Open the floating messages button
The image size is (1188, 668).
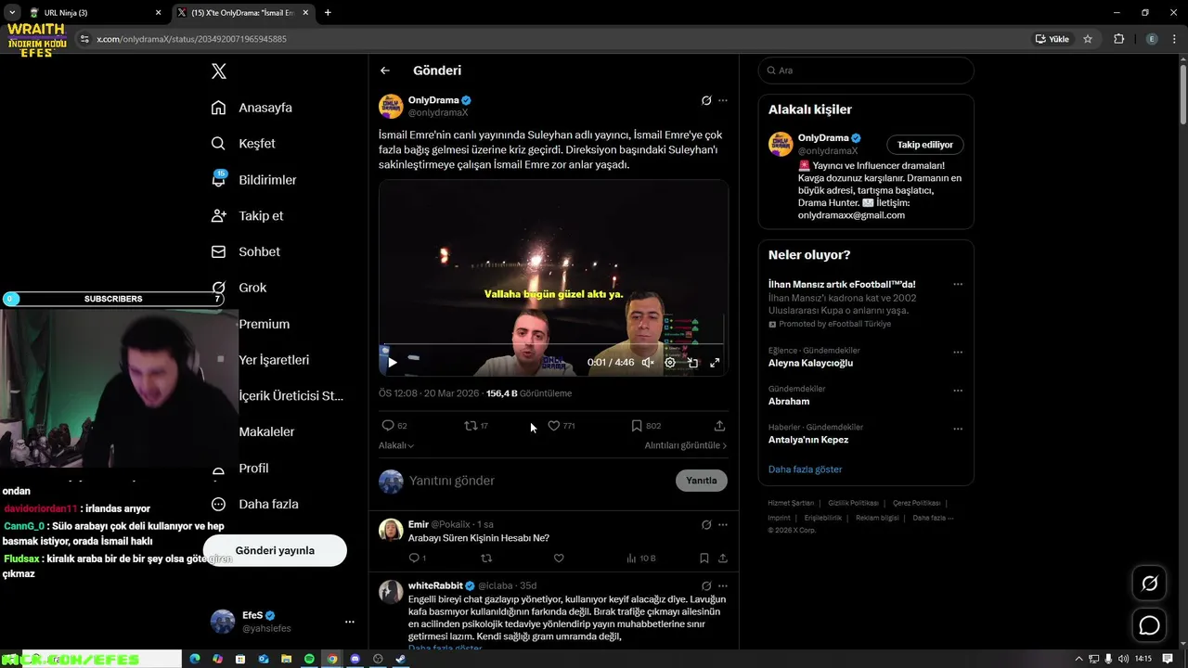1149,625
